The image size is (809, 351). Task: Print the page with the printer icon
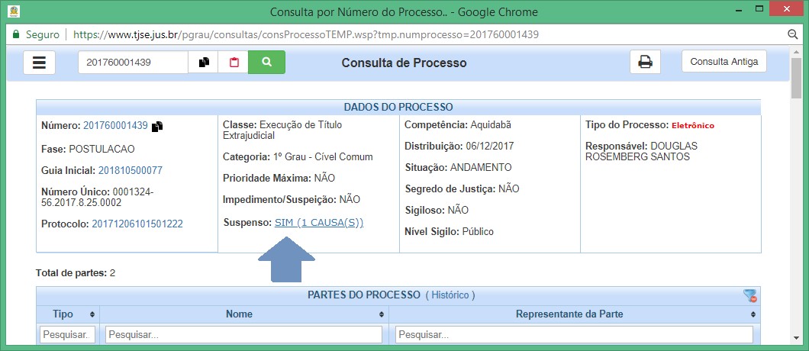645,63
